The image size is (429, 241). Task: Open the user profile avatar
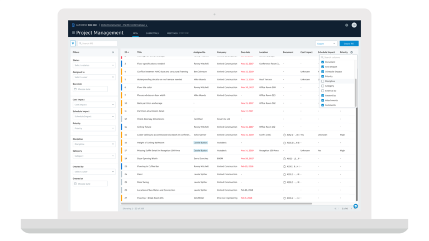pyautogui.click(x=354, y=25)
